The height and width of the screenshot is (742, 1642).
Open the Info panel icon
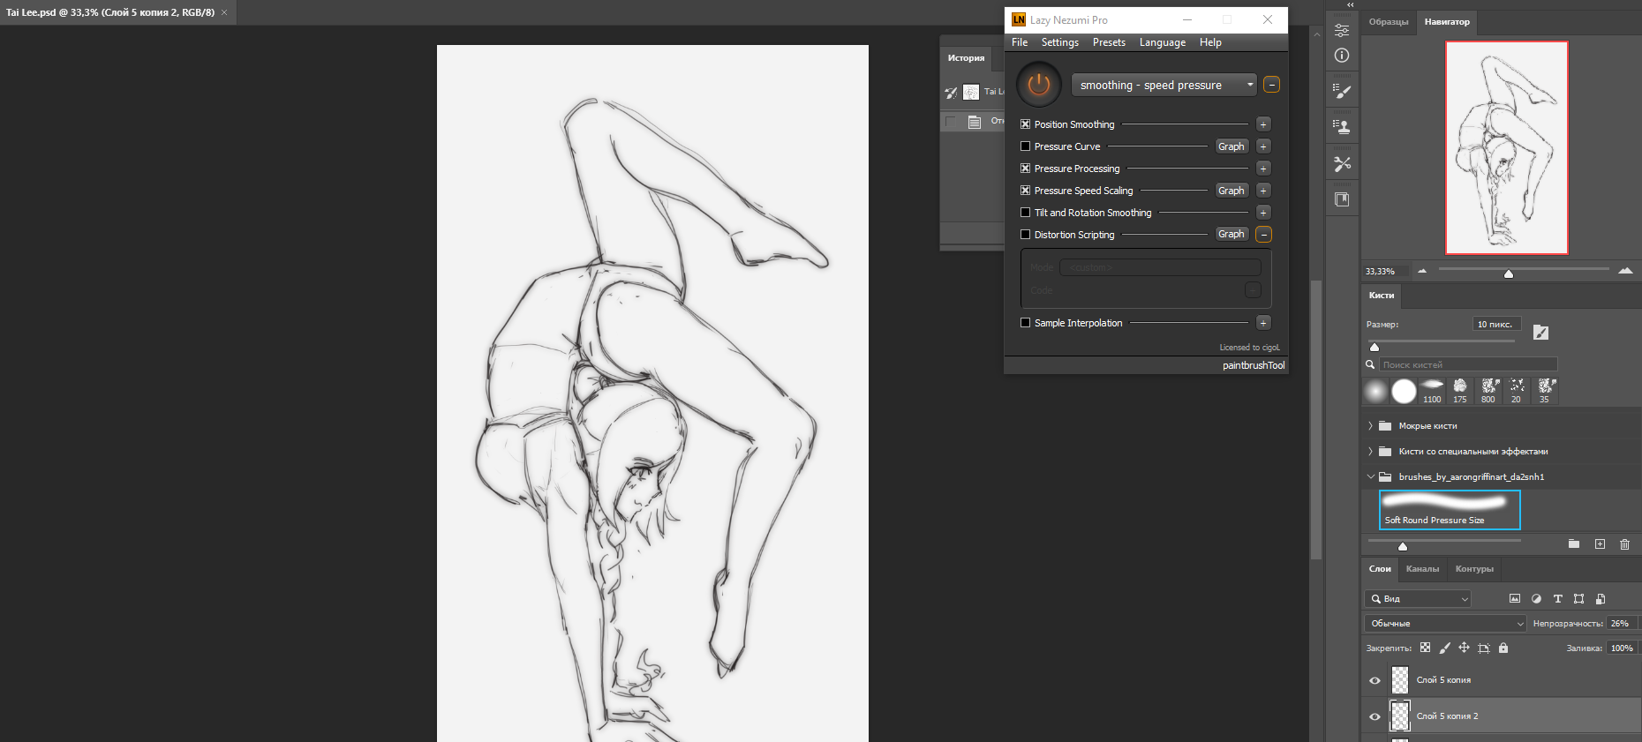click(x=1342, y=56)
